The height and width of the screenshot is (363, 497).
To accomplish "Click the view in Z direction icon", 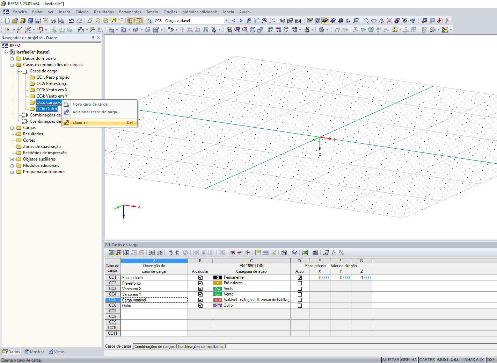I will 286,30.
